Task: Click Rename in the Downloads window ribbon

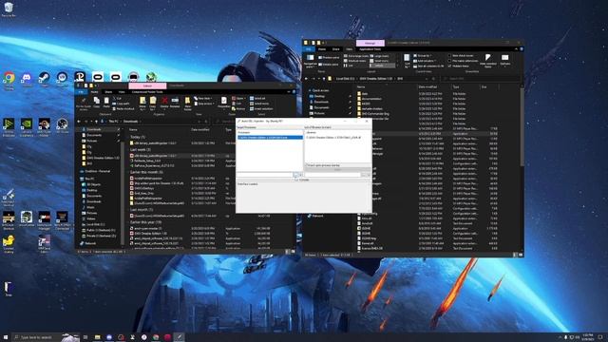Action: pos(175,103)
